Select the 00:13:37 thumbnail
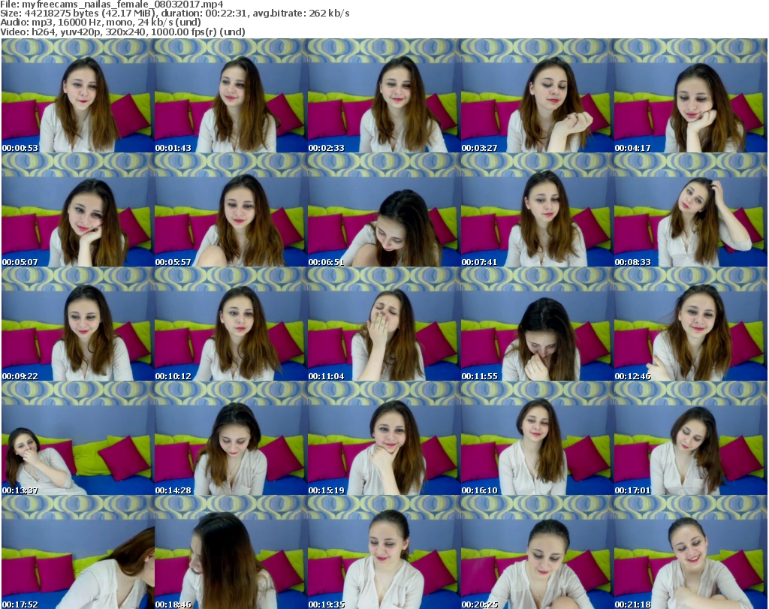The image size is (769, 609). [78, 439]
